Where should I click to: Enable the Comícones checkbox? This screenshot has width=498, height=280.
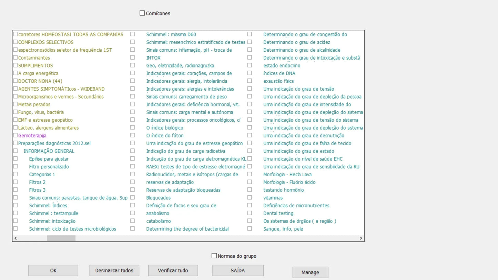142,13
